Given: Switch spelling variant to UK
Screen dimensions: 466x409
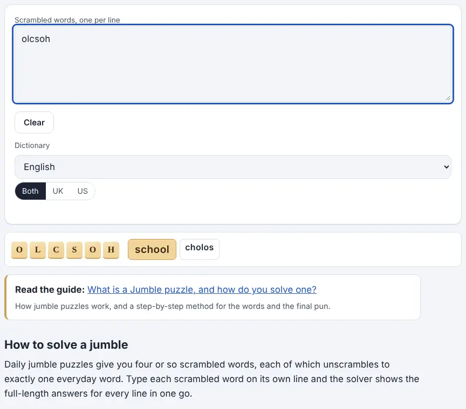Looking at the screenshot, I should pyautogui.click(x=58, y=191).
